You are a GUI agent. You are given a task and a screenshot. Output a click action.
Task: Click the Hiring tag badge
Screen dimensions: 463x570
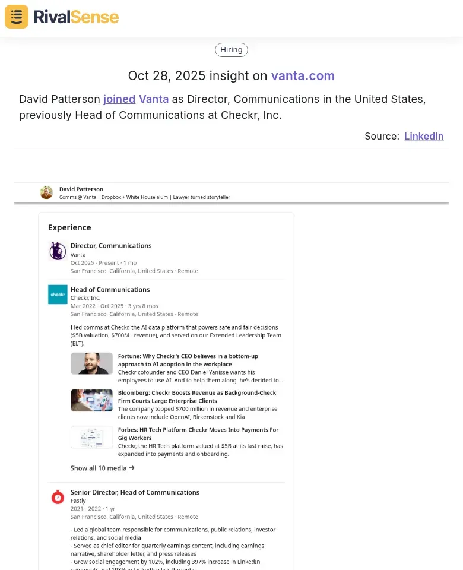coord(231,50)
